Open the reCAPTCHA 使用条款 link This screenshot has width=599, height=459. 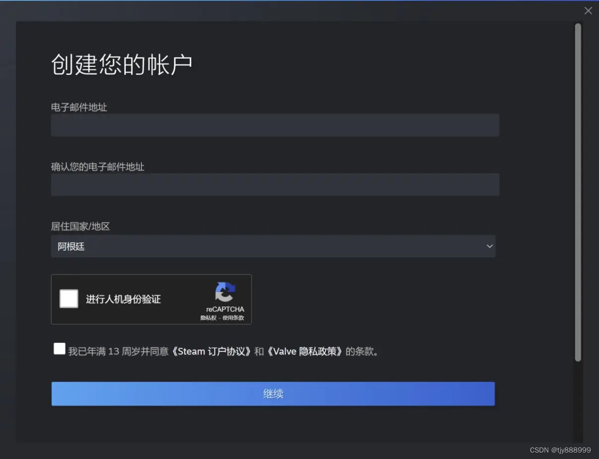coord(234,318)
